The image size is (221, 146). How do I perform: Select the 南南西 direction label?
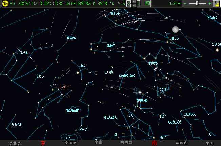tap(182, 143)
